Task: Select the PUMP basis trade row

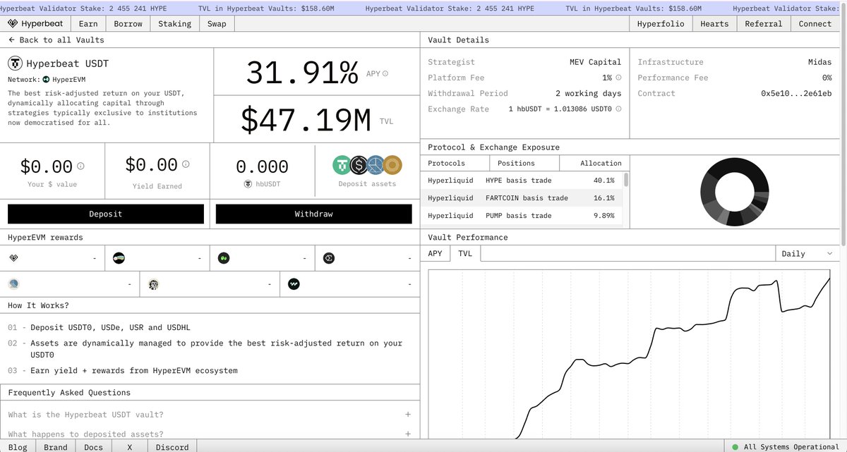Action: [522, 216]
